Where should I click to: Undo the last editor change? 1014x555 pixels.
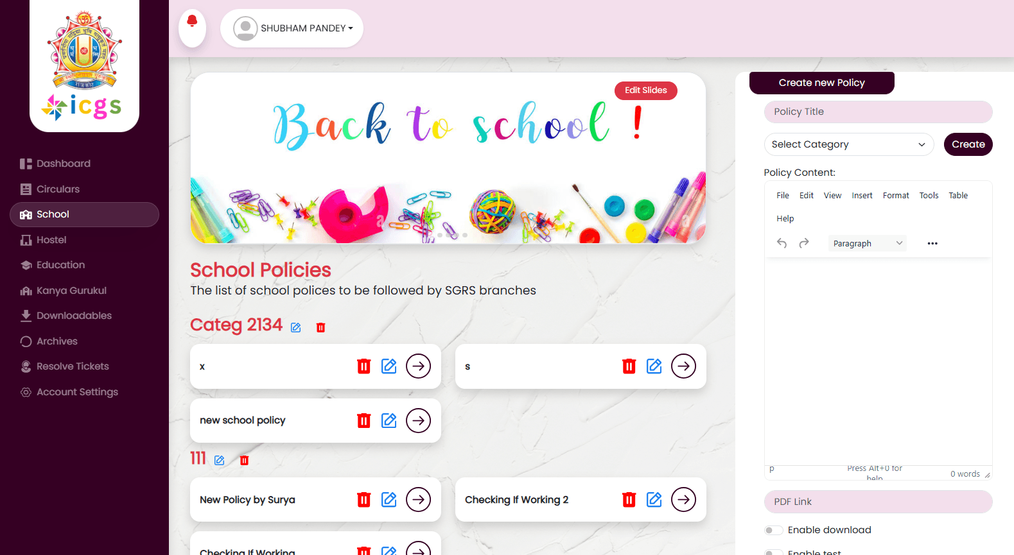(x=782, y=243)
